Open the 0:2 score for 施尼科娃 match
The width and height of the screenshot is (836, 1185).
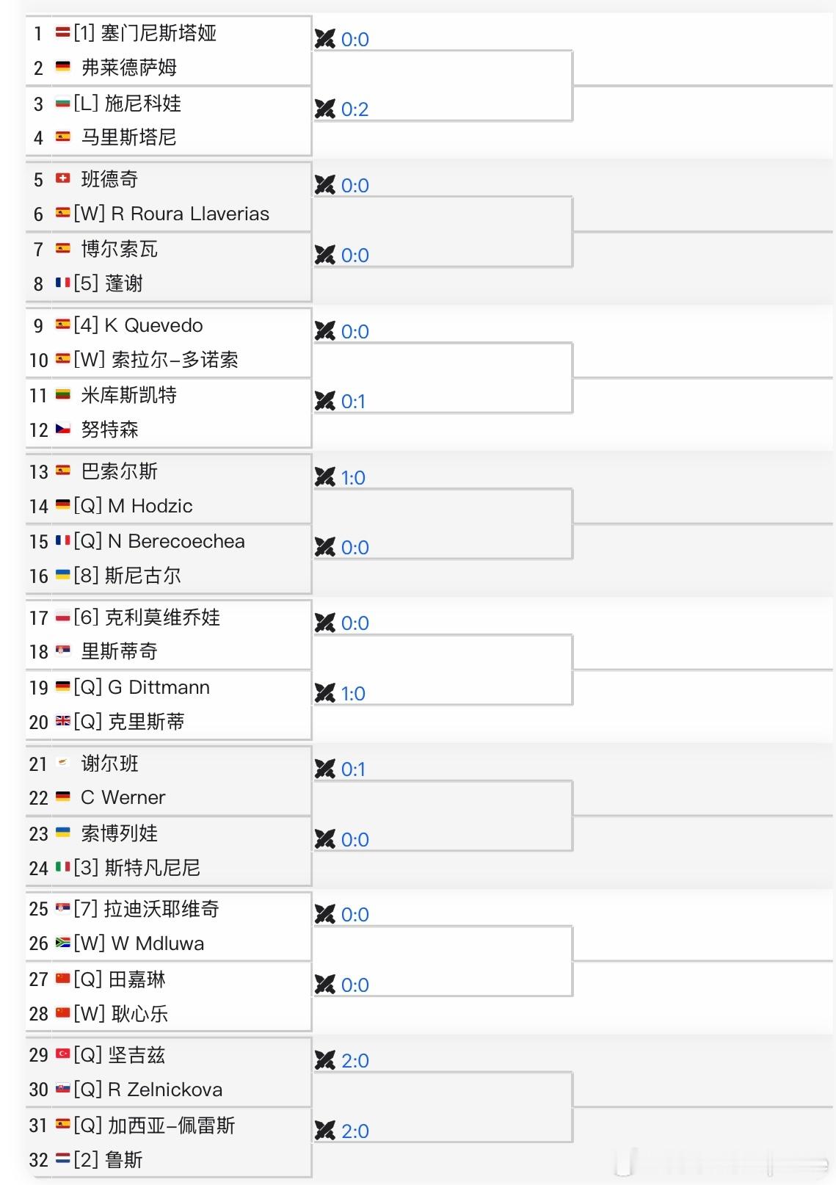point(355,109)
